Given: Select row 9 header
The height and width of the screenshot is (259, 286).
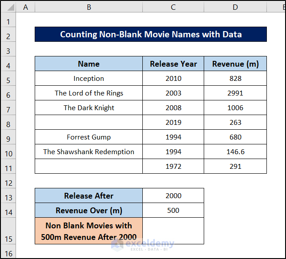Looking at the screenshot, I should point(8,137).
